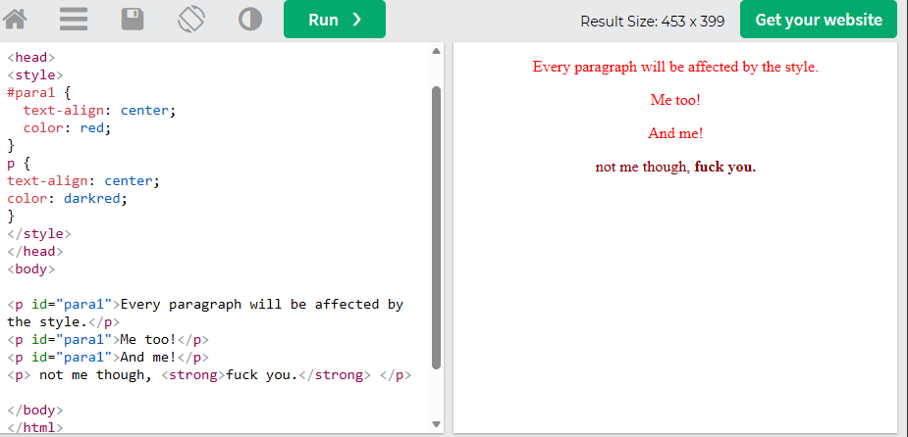Click the code editor scroll up arrow
The height and width of the screenshot is (437, 908).
point(437,51)
